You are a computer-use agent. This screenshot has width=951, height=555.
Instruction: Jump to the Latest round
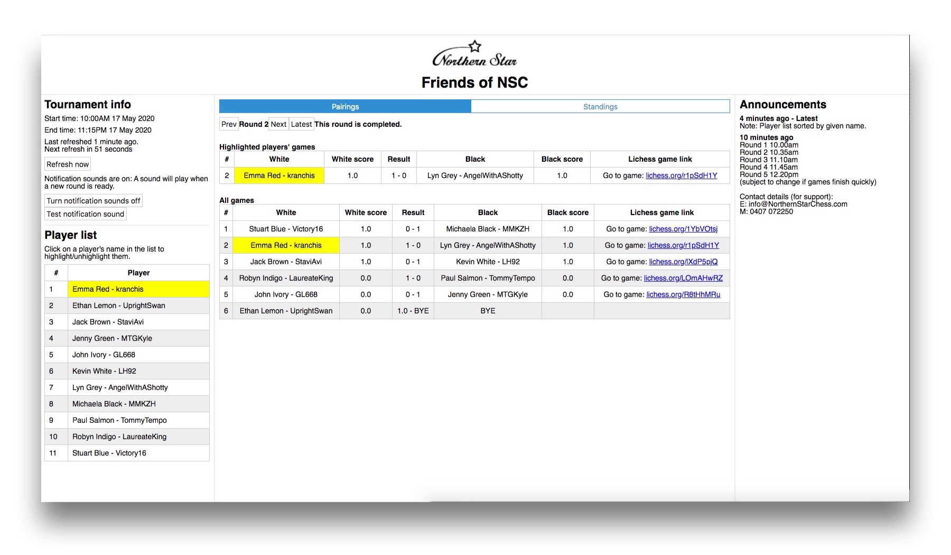301,124
